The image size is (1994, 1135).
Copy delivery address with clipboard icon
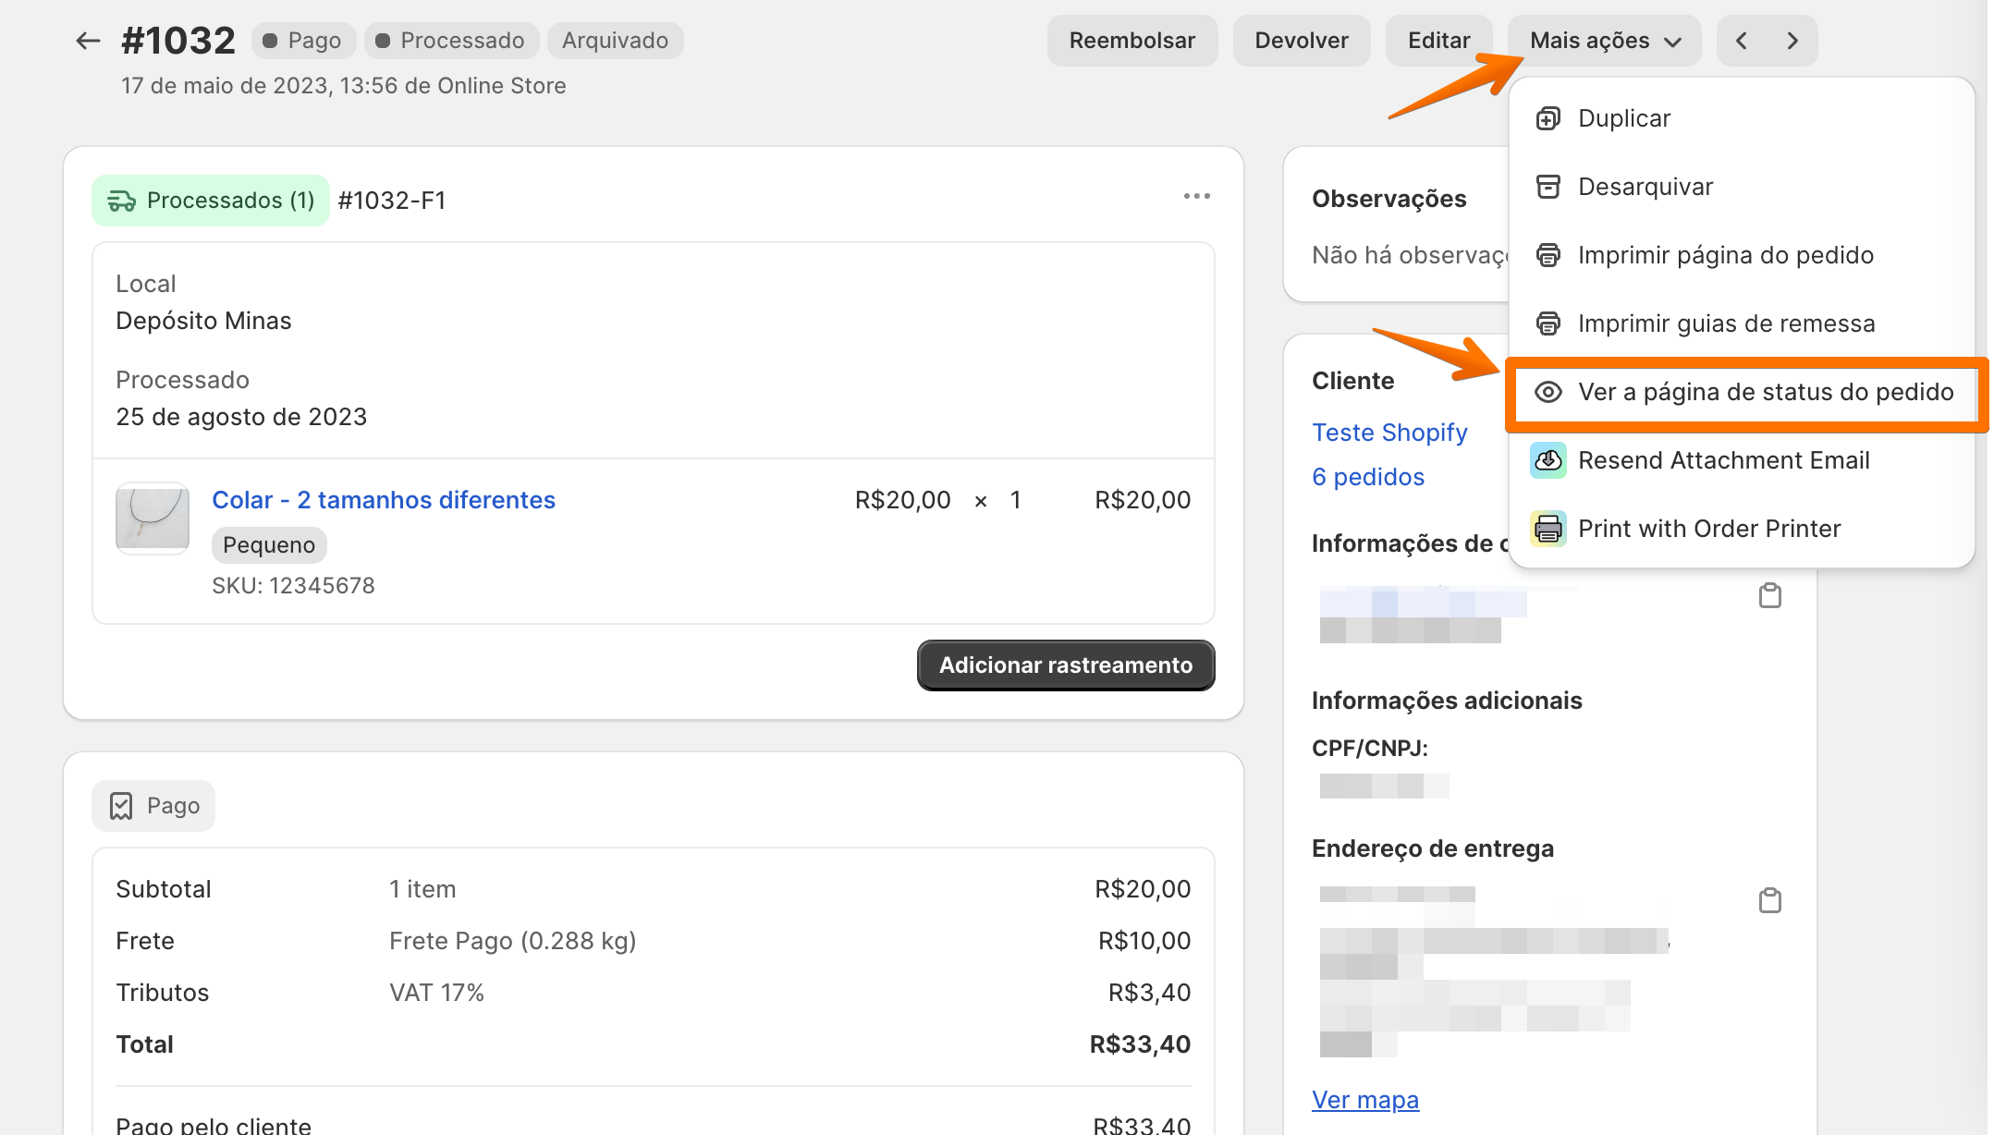pyautogui.click(x=1769, y=900)
